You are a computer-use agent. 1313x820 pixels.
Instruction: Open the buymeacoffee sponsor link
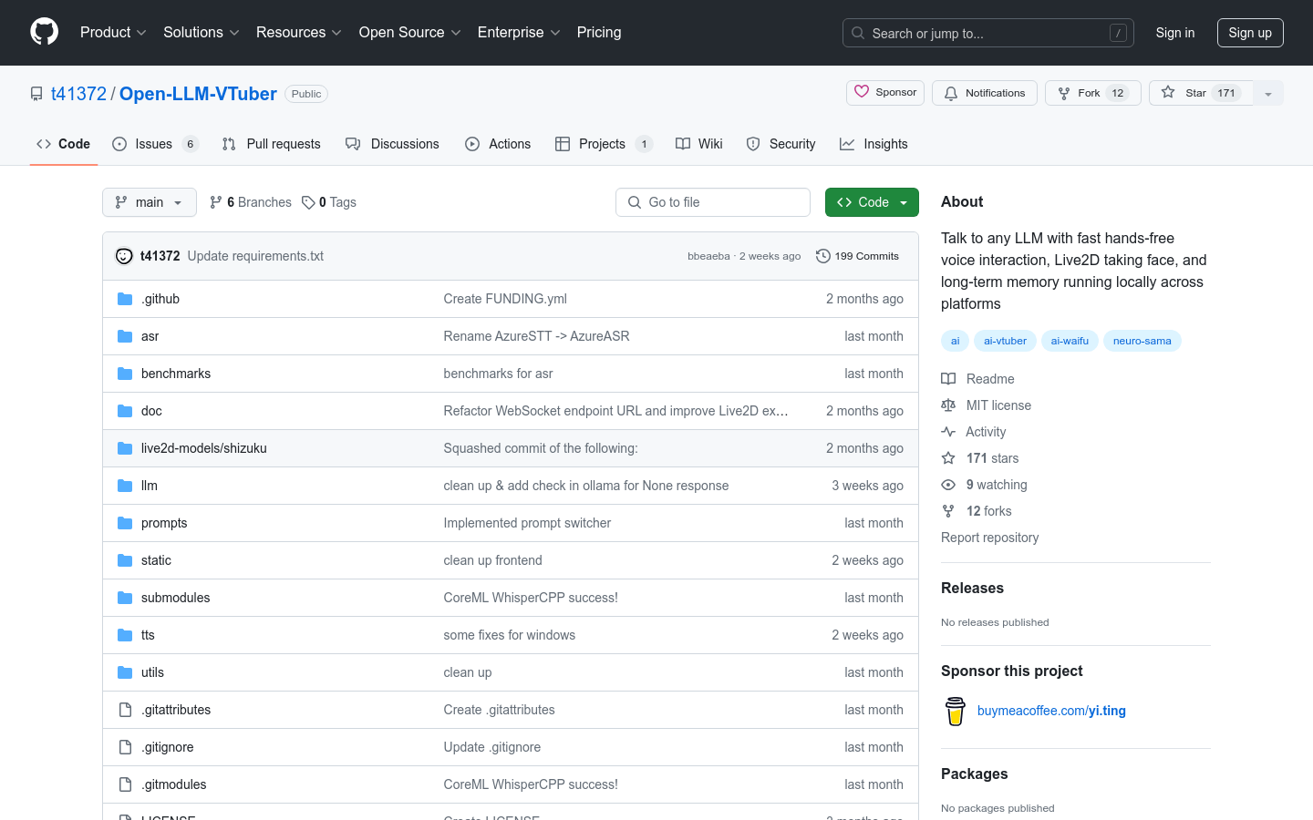[x=1050, y=711]
